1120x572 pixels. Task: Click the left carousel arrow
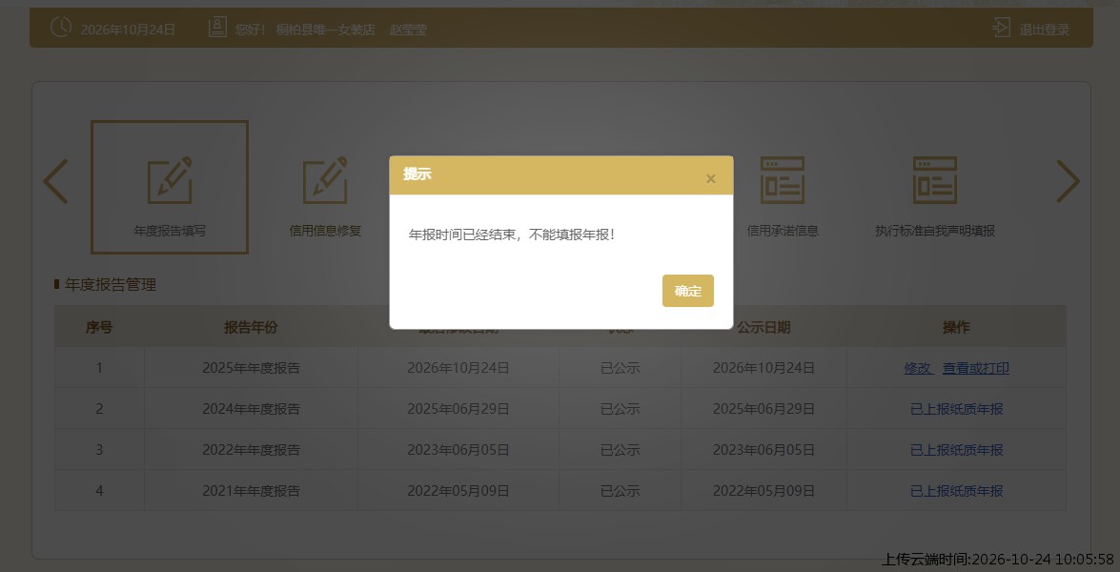point(55,181)
